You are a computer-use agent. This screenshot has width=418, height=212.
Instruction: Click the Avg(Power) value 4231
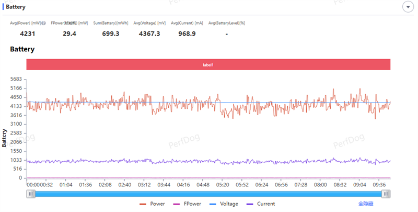point(27,34)
